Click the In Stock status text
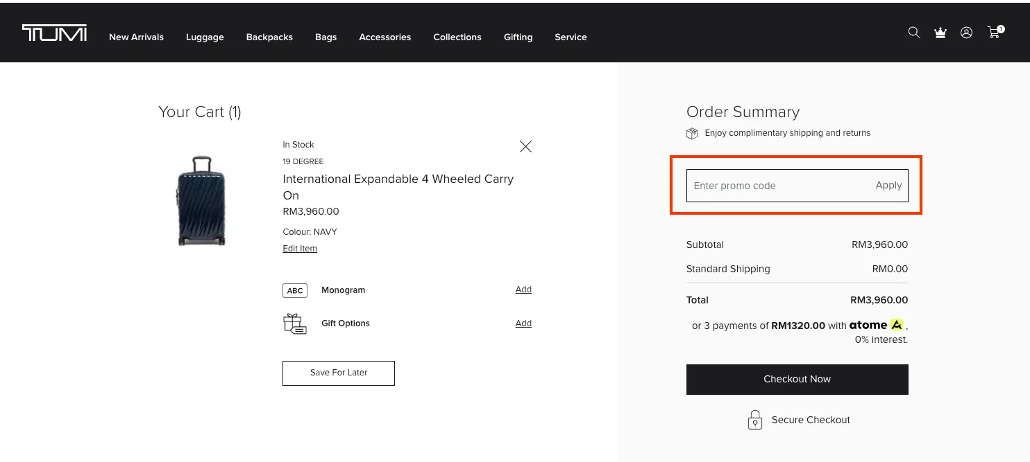Image resolution: width=1030 pixels, height=462 pixels. pyautogui.click(x=298, y=145)
